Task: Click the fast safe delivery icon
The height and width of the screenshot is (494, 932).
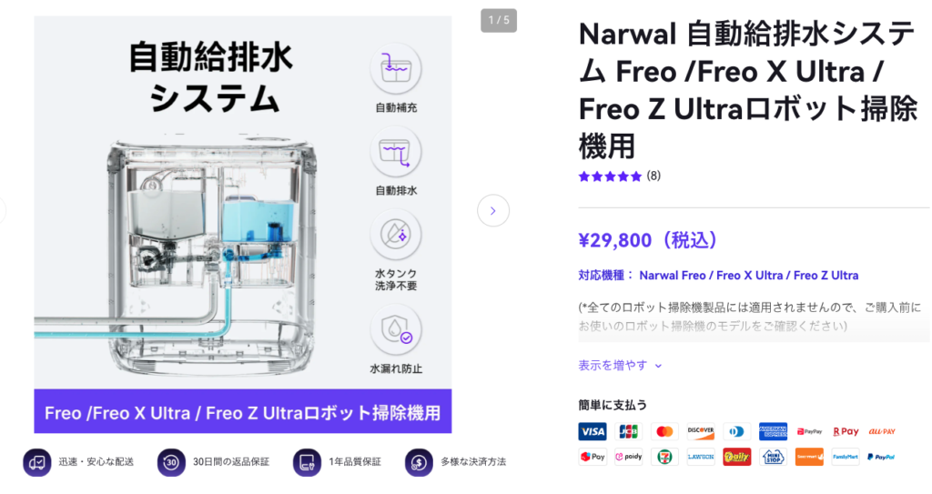Action: [36, 462]
